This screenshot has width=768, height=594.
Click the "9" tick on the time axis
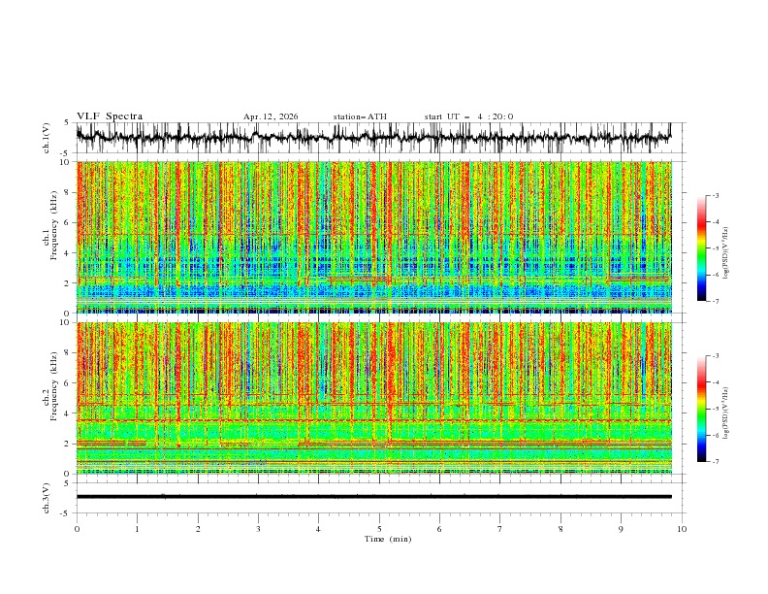coord(621,529)
